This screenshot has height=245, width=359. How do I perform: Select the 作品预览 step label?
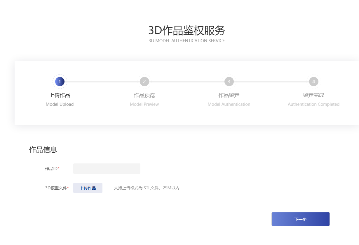coord(144,95)
